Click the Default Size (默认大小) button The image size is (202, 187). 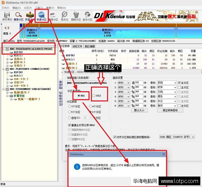pos(139,111)
